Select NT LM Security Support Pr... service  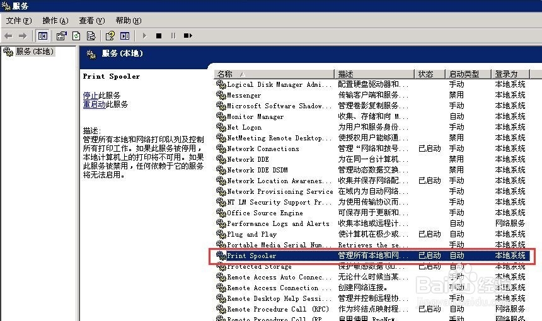point(279,202)
